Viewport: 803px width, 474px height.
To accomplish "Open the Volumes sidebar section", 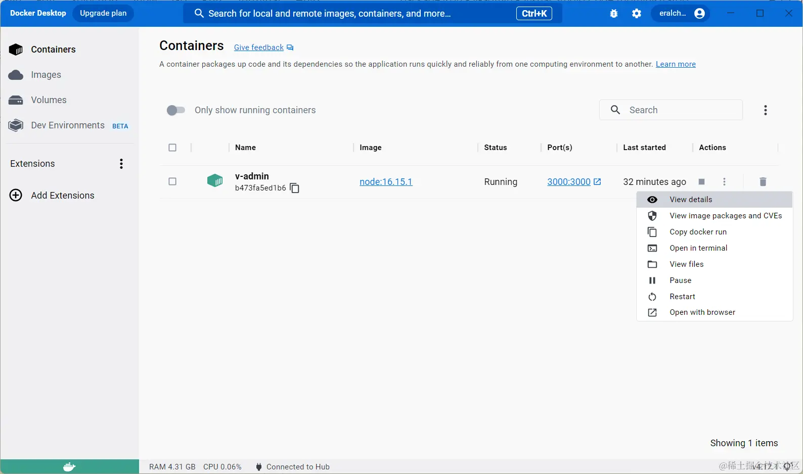I will point(49,100).
